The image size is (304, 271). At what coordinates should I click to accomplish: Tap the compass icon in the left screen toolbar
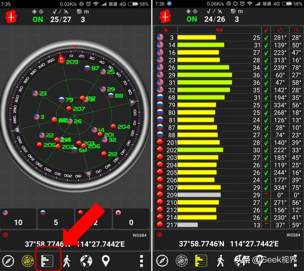[x=8, y=260]
